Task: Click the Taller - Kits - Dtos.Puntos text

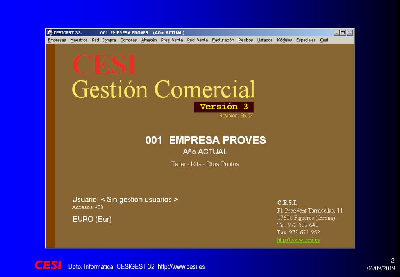Action: [x=205, y=164]
